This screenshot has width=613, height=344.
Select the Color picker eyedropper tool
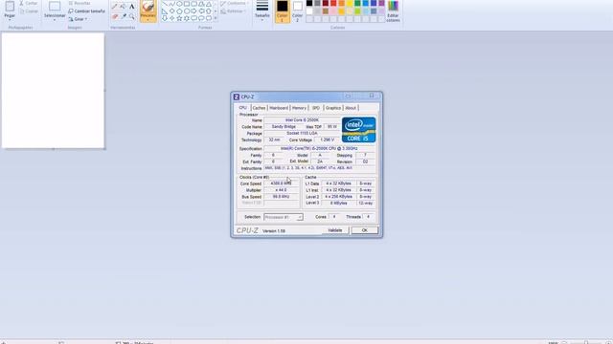pyautogui.click(x=124, y=16)
